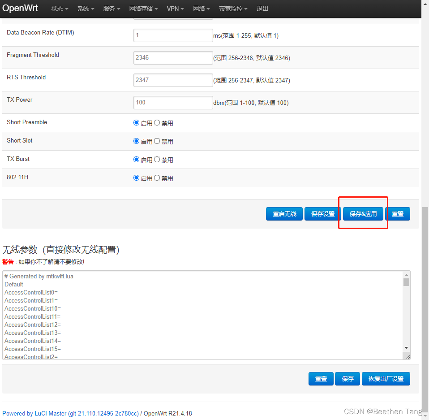Click 重置 button below config textarea

coord(321,379)
